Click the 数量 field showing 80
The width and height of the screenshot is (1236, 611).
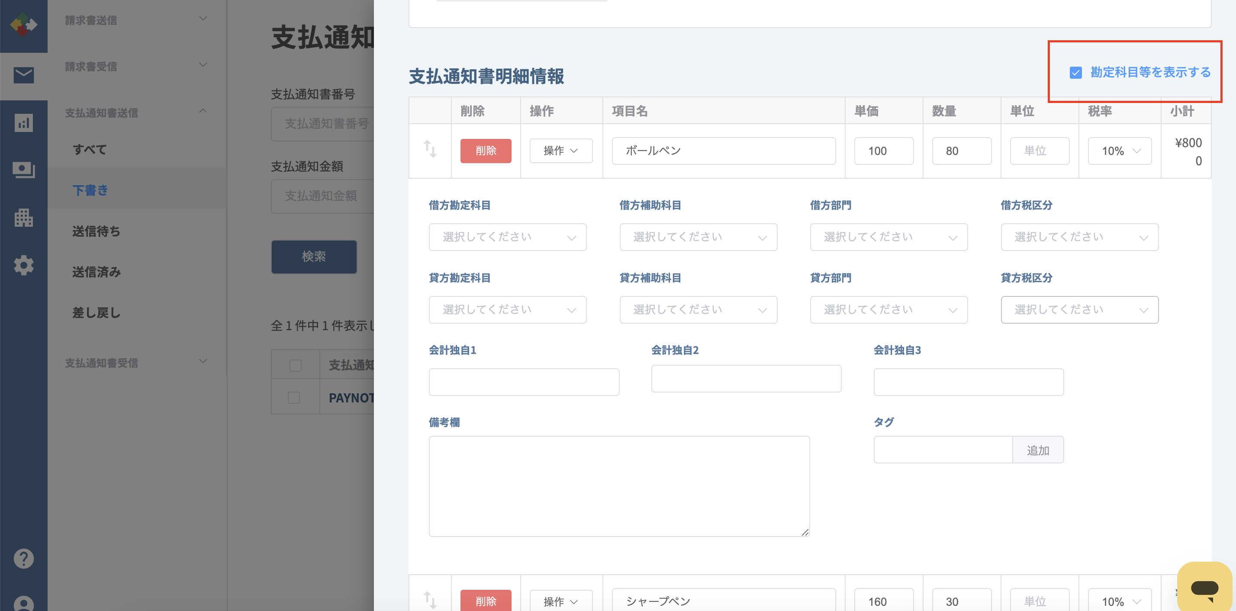[962, 151]
